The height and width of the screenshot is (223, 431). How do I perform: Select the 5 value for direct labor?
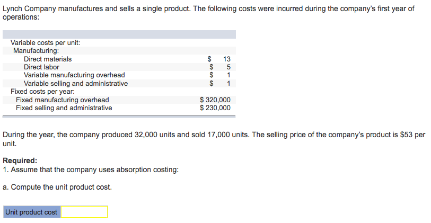pyautogui.click(x=228, y=67)
